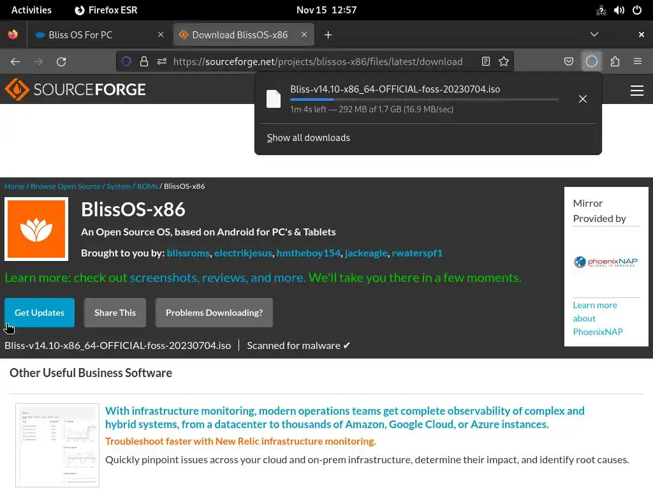
Task: Click the Get Updates button
Action: 40,313
